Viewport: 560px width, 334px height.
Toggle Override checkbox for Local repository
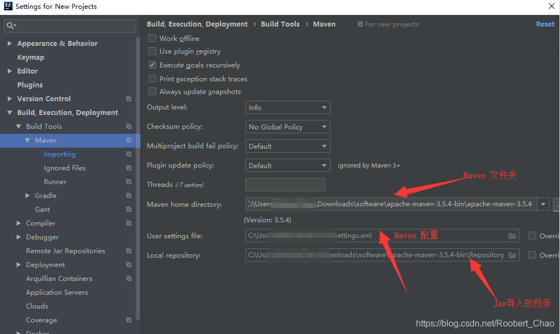coord(532,255)
